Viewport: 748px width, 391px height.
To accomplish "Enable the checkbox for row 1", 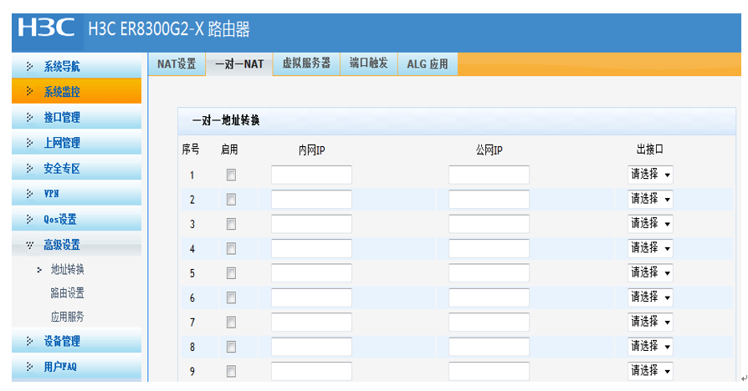I will coord(231,175).
